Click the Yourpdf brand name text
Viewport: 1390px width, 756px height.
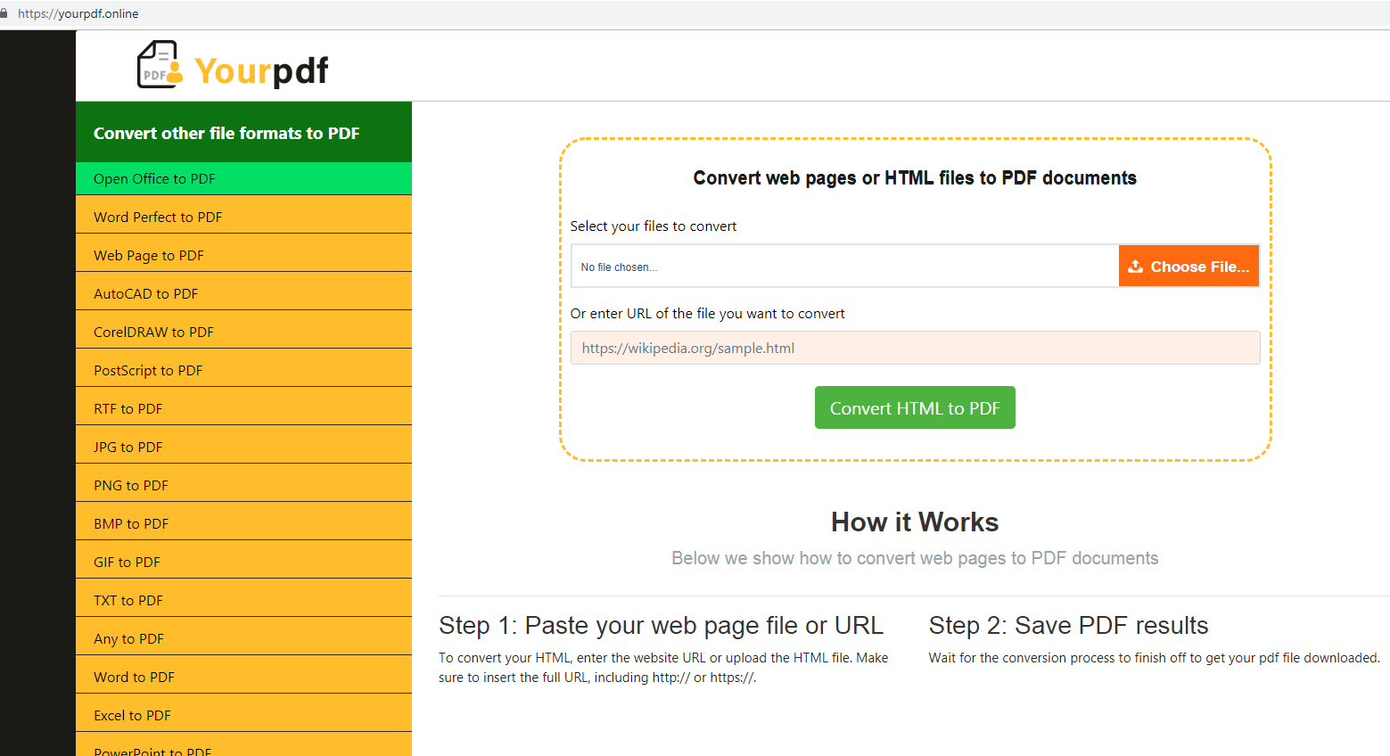click(x=261, y=70)
